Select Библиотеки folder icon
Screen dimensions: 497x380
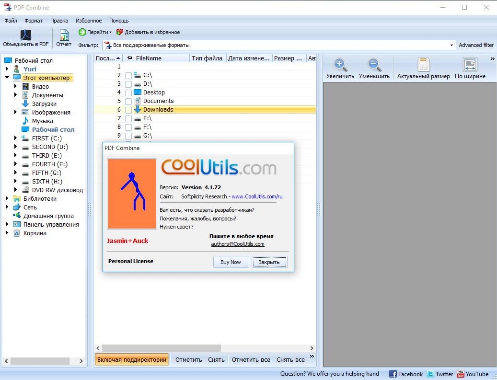[x=16, y=199]
